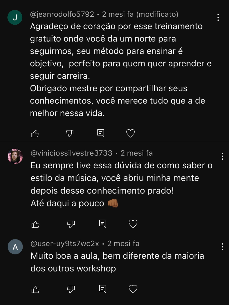
Task: Tap the gray A avatar
Action: (15, 247)
